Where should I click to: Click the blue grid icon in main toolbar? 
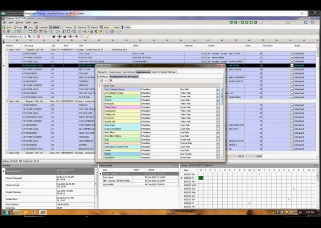112,32
